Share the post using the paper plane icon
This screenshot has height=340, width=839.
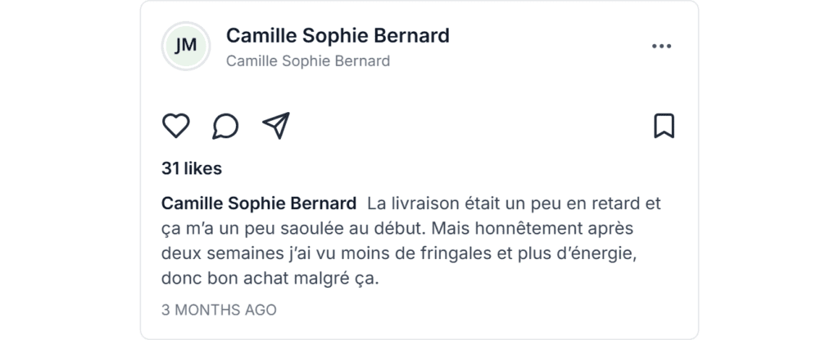click(276, 126)
